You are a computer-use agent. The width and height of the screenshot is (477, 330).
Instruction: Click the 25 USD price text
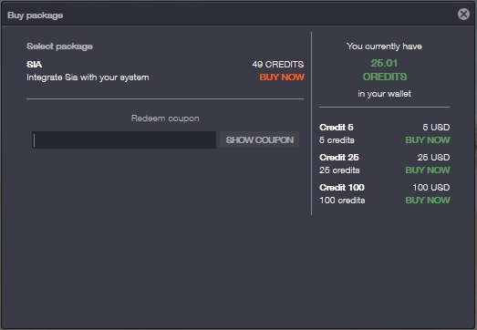click(x=433, y=157)
